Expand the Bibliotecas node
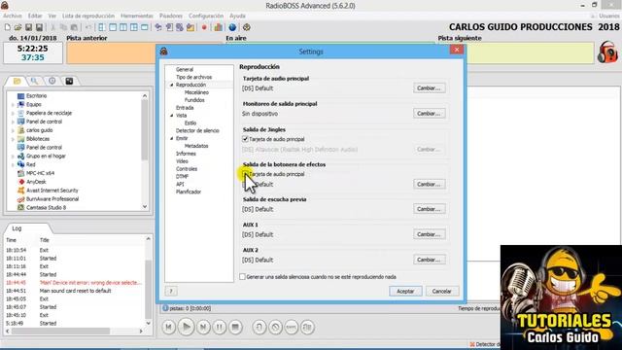Image resolution: width=622 pixels, height=350 pixels. (x=13, y=139)
